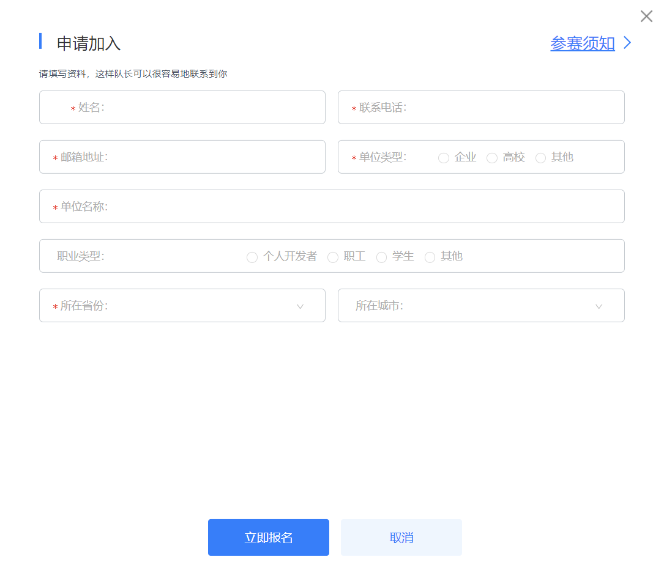Viewport: 664px width, 584px height.
Task: Submit with the 立即报名 button
Action: pyautogui.click(x=269, y=538)
